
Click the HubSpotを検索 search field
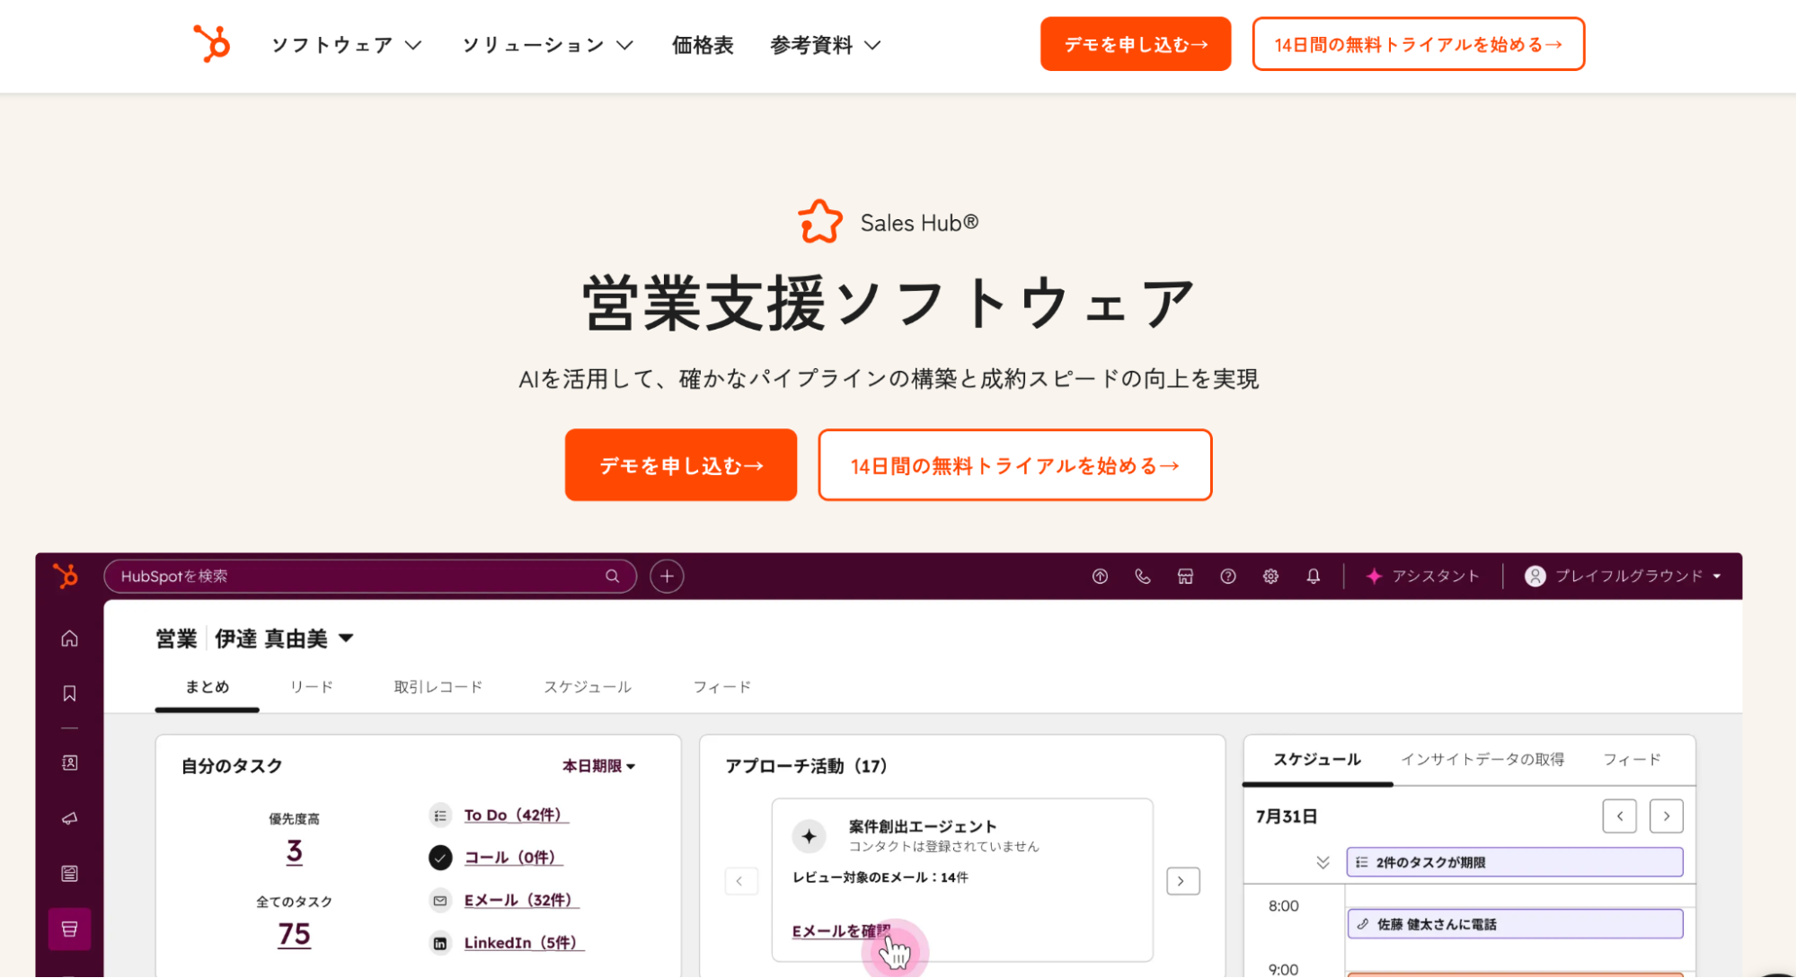(359, 577)
